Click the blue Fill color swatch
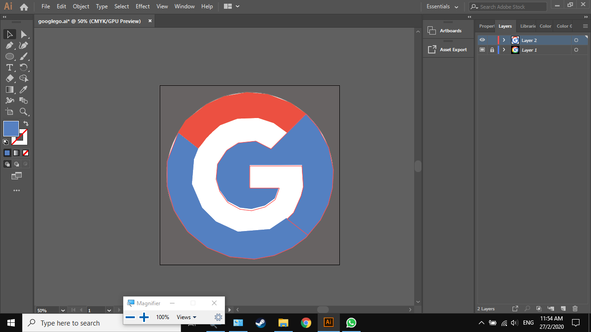The width and height of the screenshot is (591, 332). tap(11, 129)
